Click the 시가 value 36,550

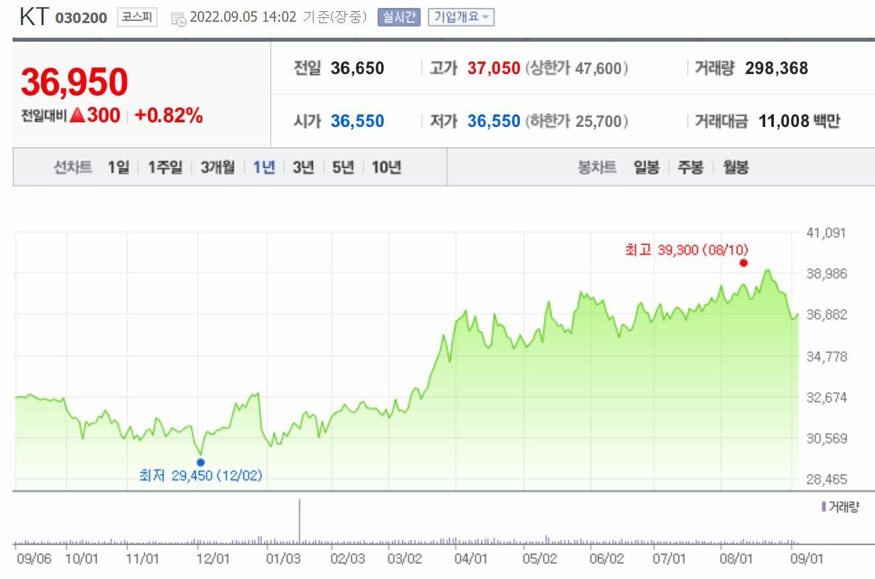point(357,121)
